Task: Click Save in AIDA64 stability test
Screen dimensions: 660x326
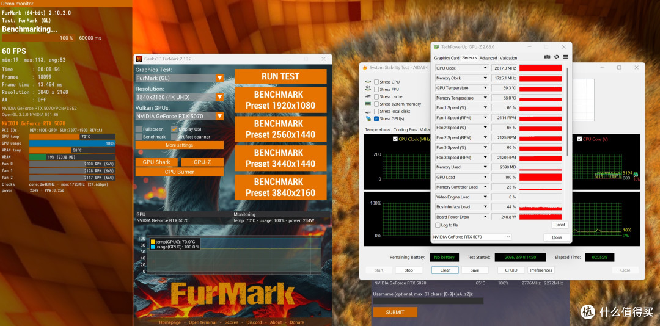Action: 475,270
